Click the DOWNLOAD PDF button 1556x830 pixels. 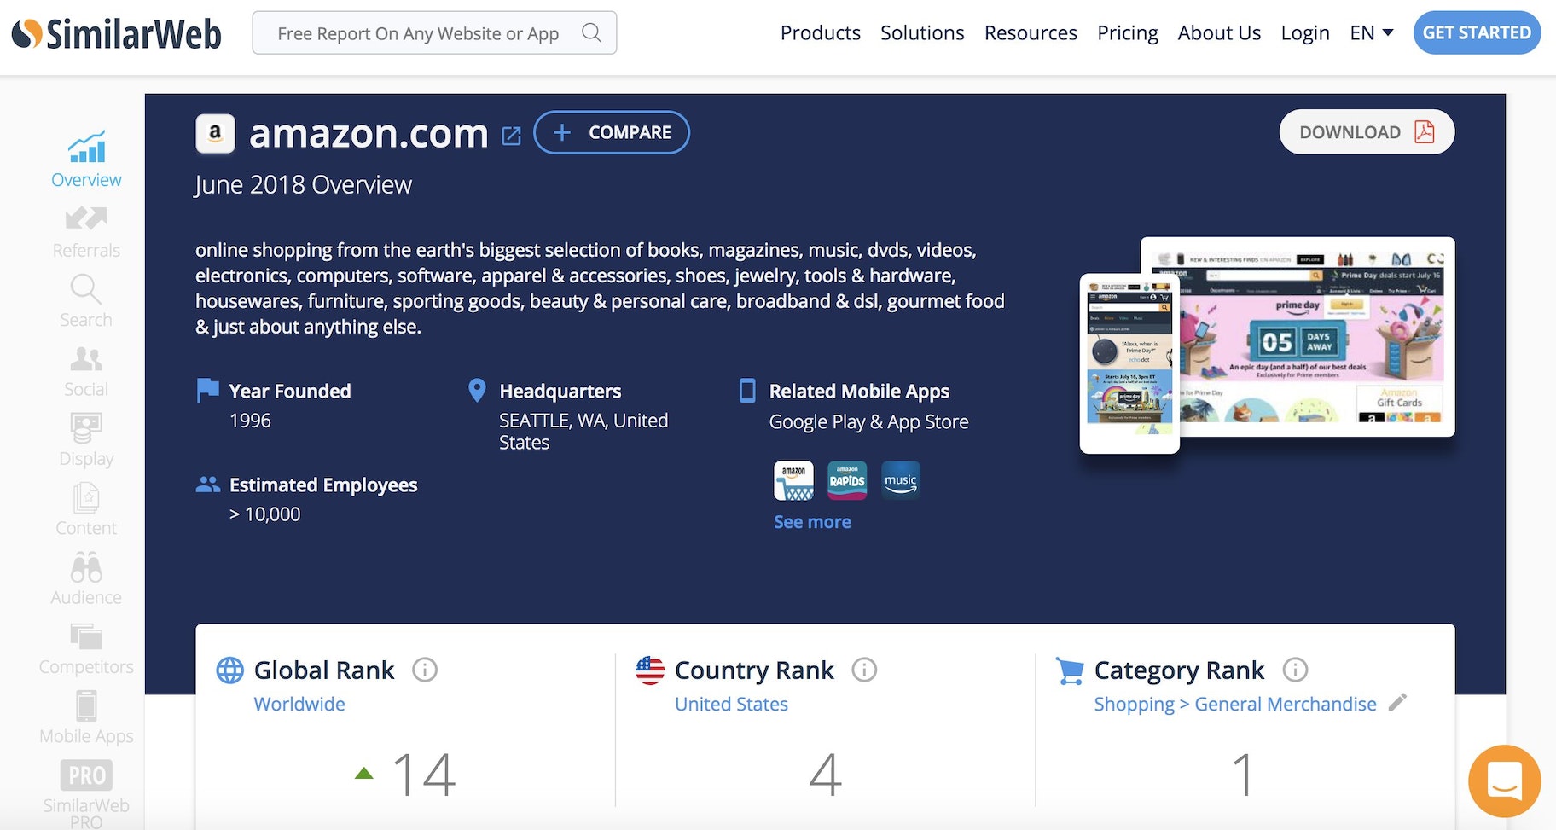[x=1366, y=132]
